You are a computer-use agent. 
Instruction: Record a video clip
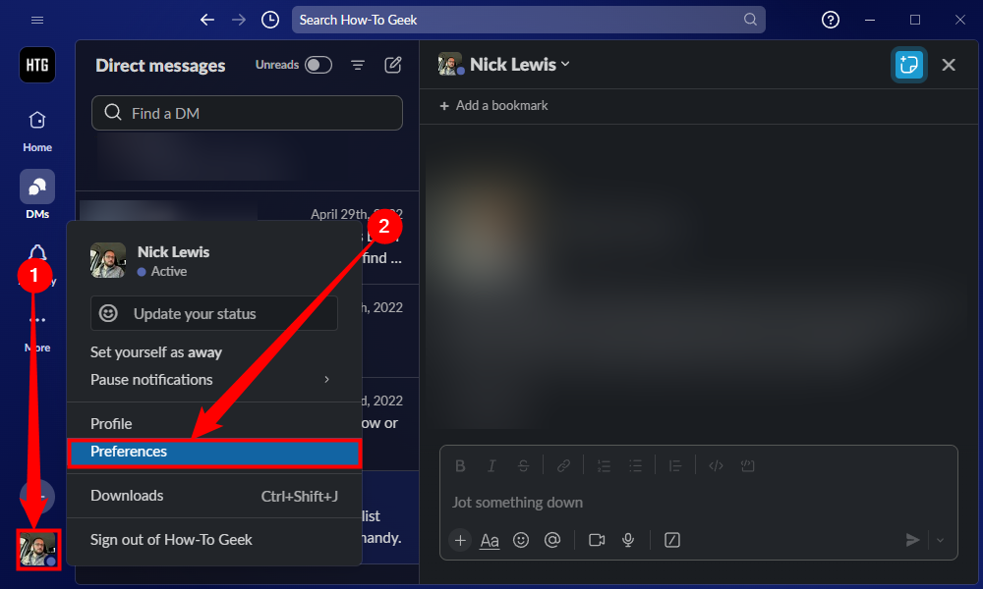pyautogui.click(x=597, y=540)
